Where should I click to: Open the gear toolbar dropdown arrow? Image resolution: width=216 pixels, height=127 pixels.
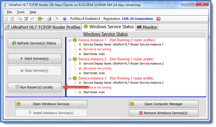(x=43, y=19)
